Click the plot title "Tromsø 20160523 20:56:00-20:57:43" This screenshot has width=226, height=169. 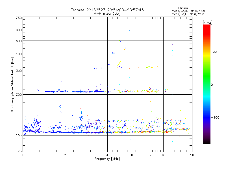(107, 10)
